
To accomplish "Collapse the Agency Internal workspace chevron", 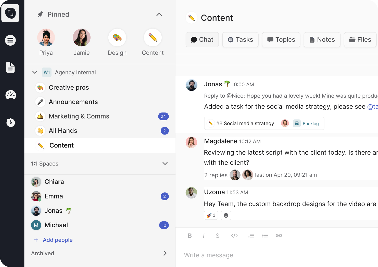I will pyautogui.click(x=35, y=72).
